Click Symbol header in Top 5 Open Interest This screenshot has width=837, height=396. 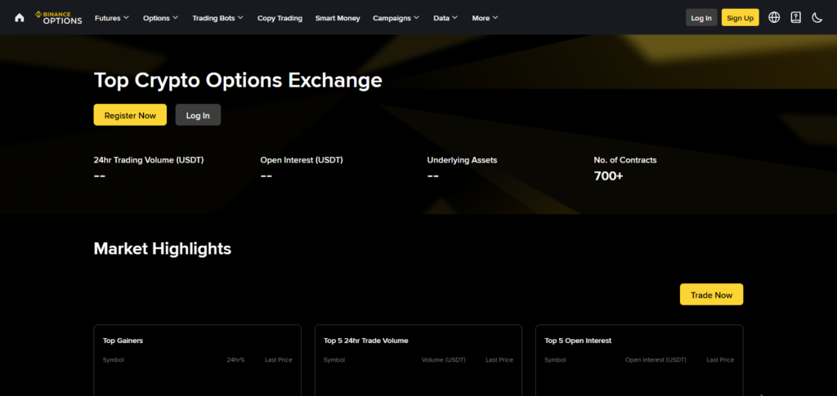(x=555, y=360)
